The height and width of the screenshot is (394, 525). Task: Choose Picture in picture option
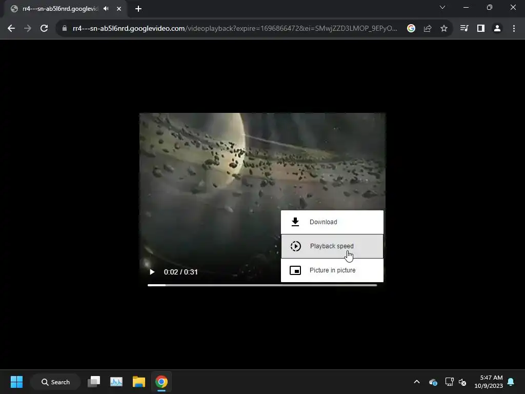pos(332,270)
